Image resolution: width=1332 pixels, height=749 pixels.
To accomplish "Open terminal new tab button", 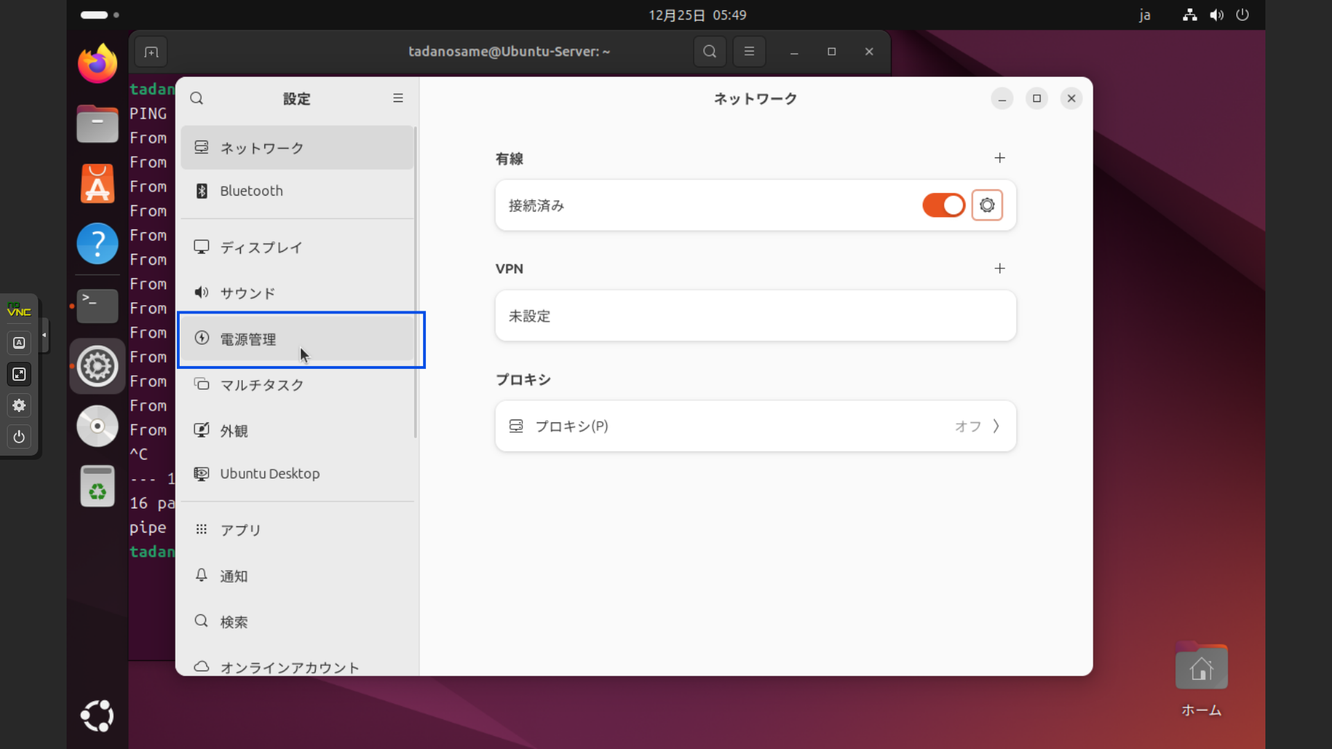I will [x=151, y=52].
